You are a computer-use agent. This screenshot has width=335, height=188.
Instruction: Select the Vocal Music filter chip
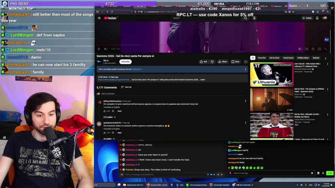click(x=288, y=58)
